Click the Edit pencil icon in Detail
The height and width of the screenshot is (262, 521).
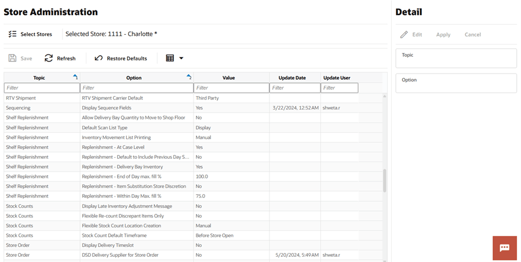pos(404,34)
